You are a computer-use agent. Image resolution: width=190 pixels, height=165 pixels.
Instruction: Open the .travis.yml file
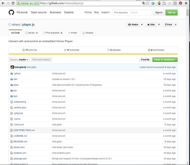(19, 124)
